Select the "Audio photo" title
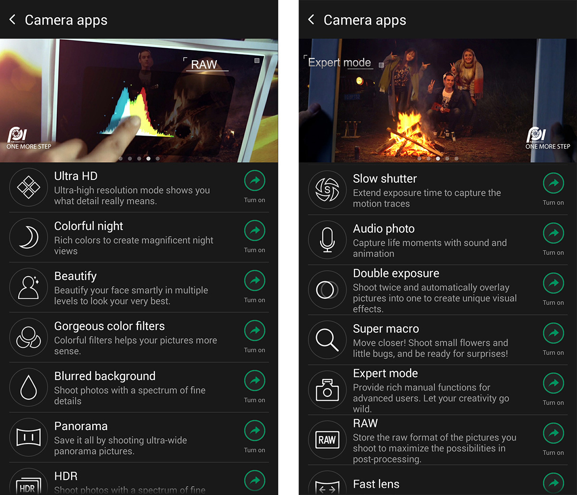The width and height of the screenshot is (577, 495). click(384, 228)
